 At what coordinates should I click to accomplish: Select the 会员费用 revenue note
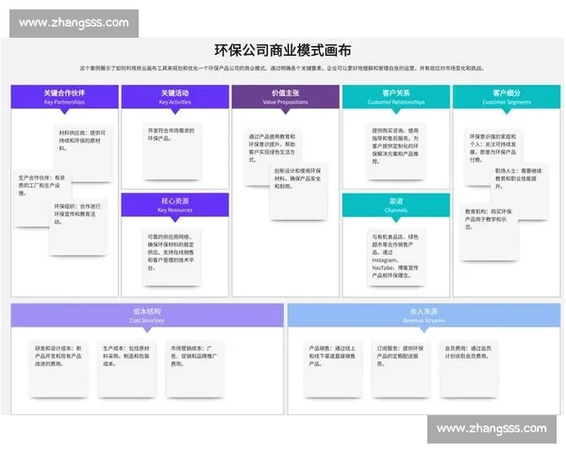click(x=469, y=369)
